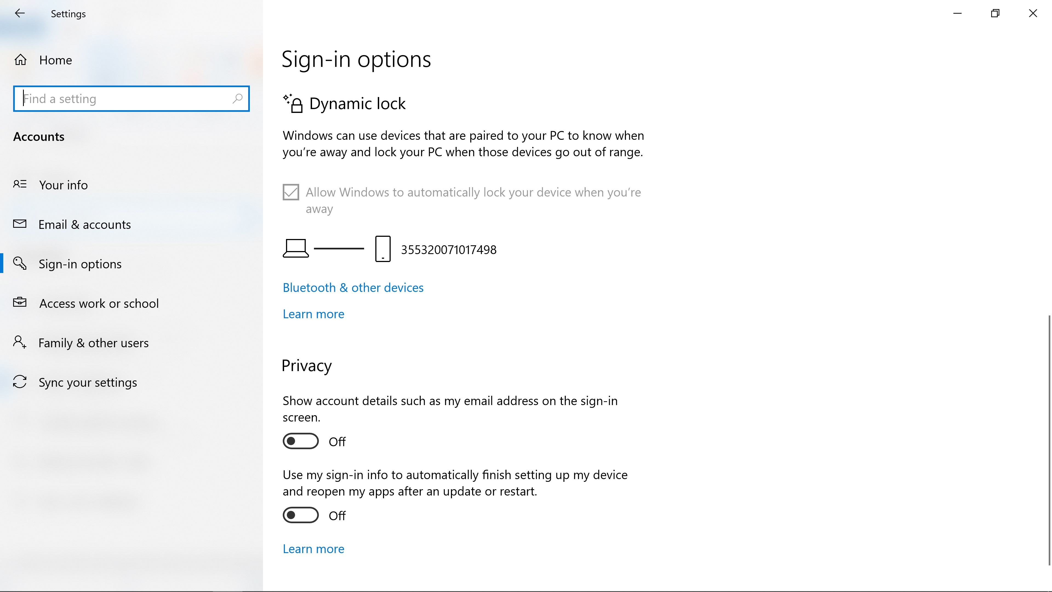Enable show account details toggle
1052x592 pixels.
tap(301, 441)
